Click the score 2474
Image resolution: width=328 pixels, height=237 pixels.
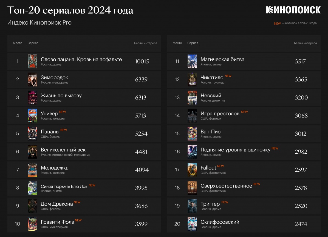point(301,224)
